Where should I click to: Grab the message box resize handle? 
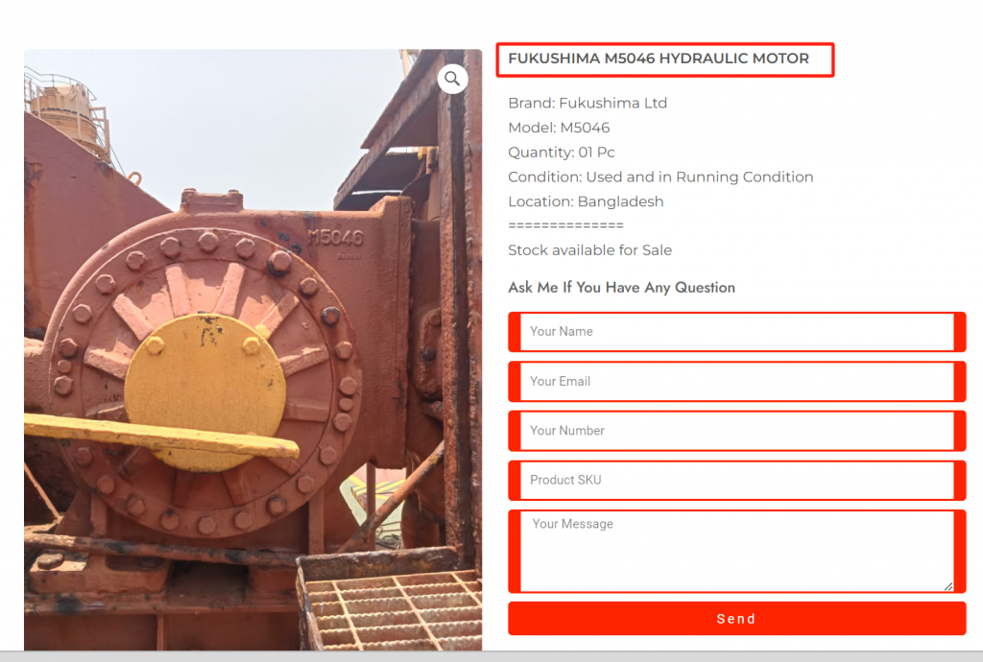pos(947,587)
